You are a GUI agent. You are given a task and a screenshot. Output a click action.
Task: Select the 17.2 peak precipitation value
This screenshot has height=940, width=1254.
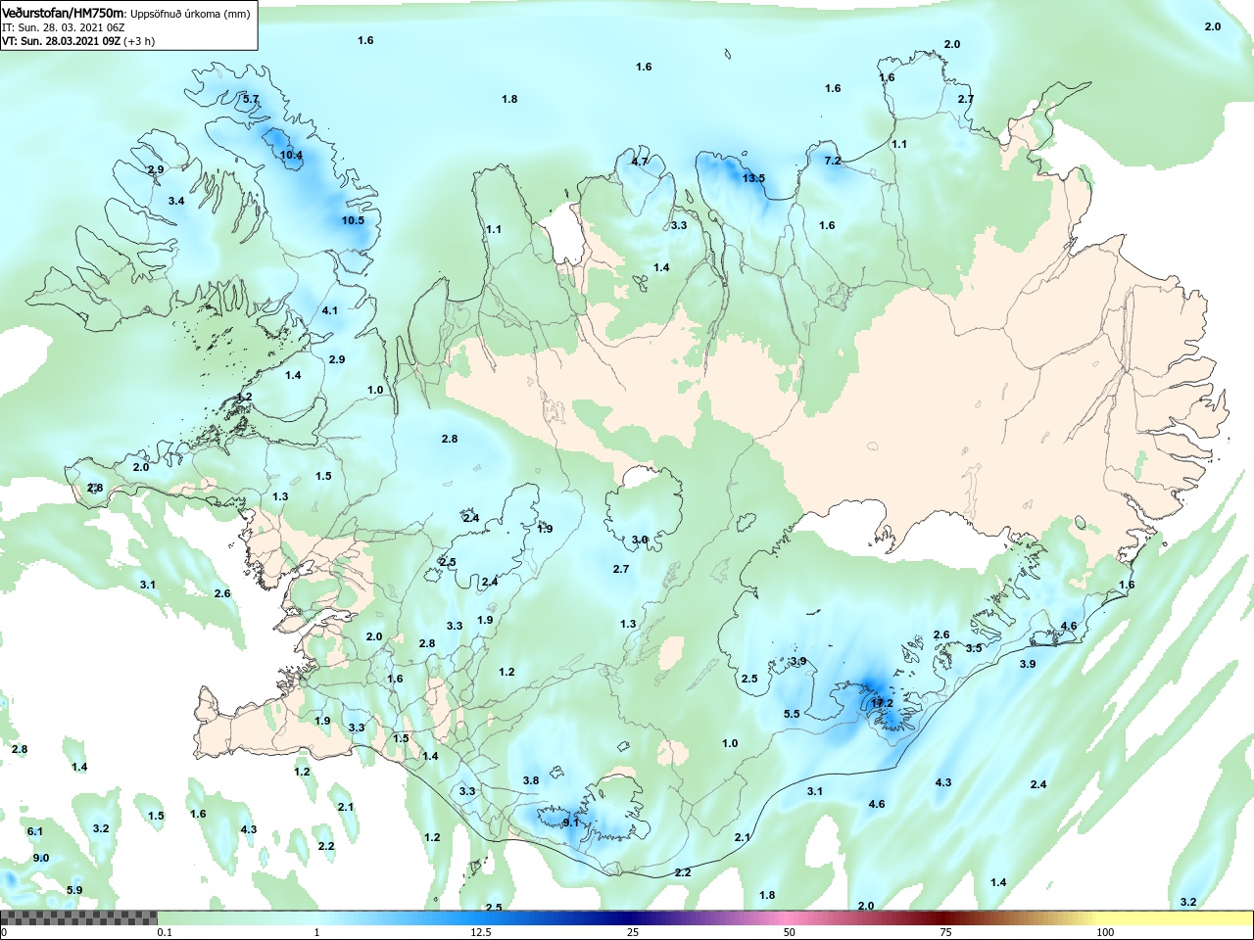pos(882,703)
